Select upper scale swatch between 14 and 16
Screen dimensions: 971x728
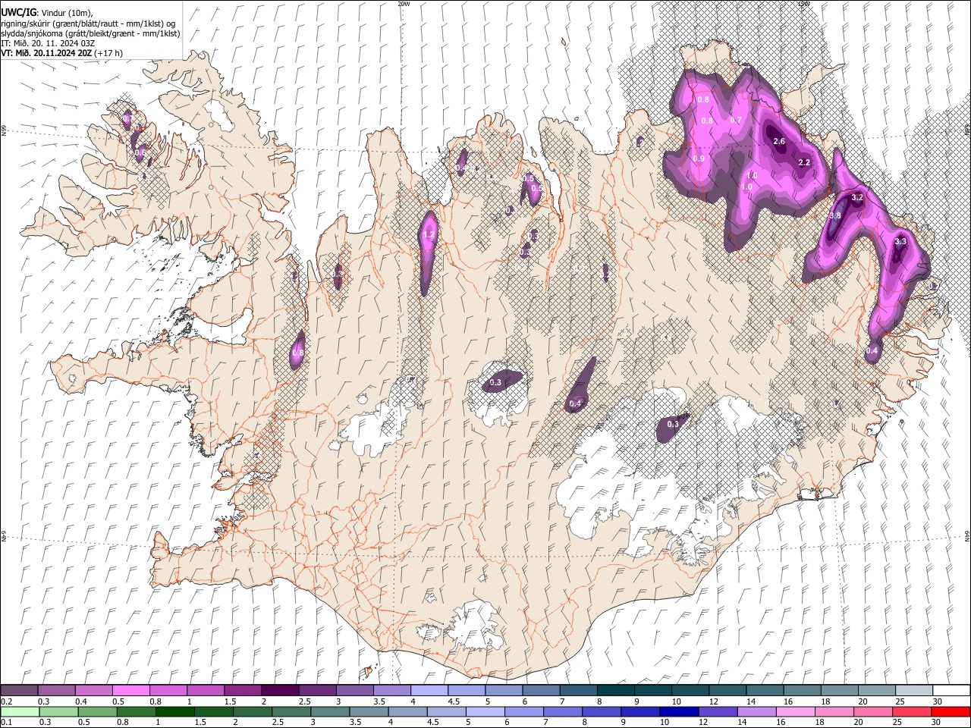coord(765,691)
